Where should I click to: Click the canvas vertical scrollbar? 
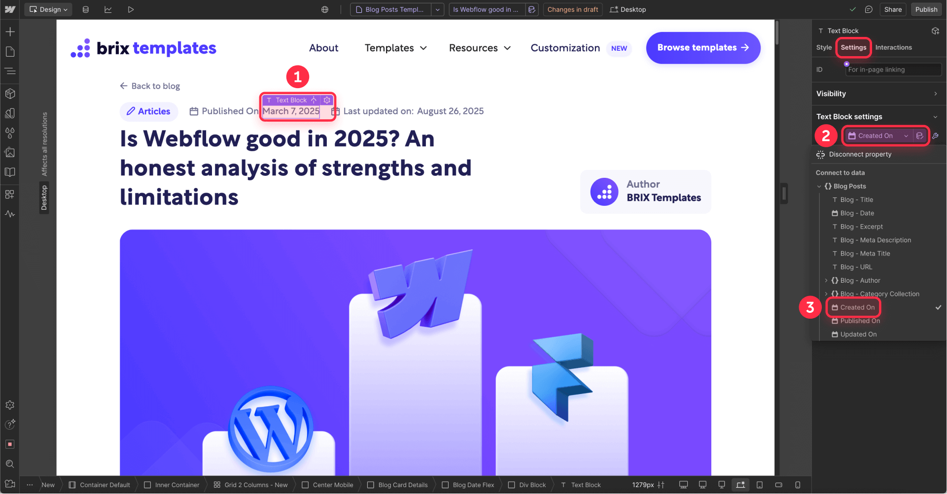777,33
